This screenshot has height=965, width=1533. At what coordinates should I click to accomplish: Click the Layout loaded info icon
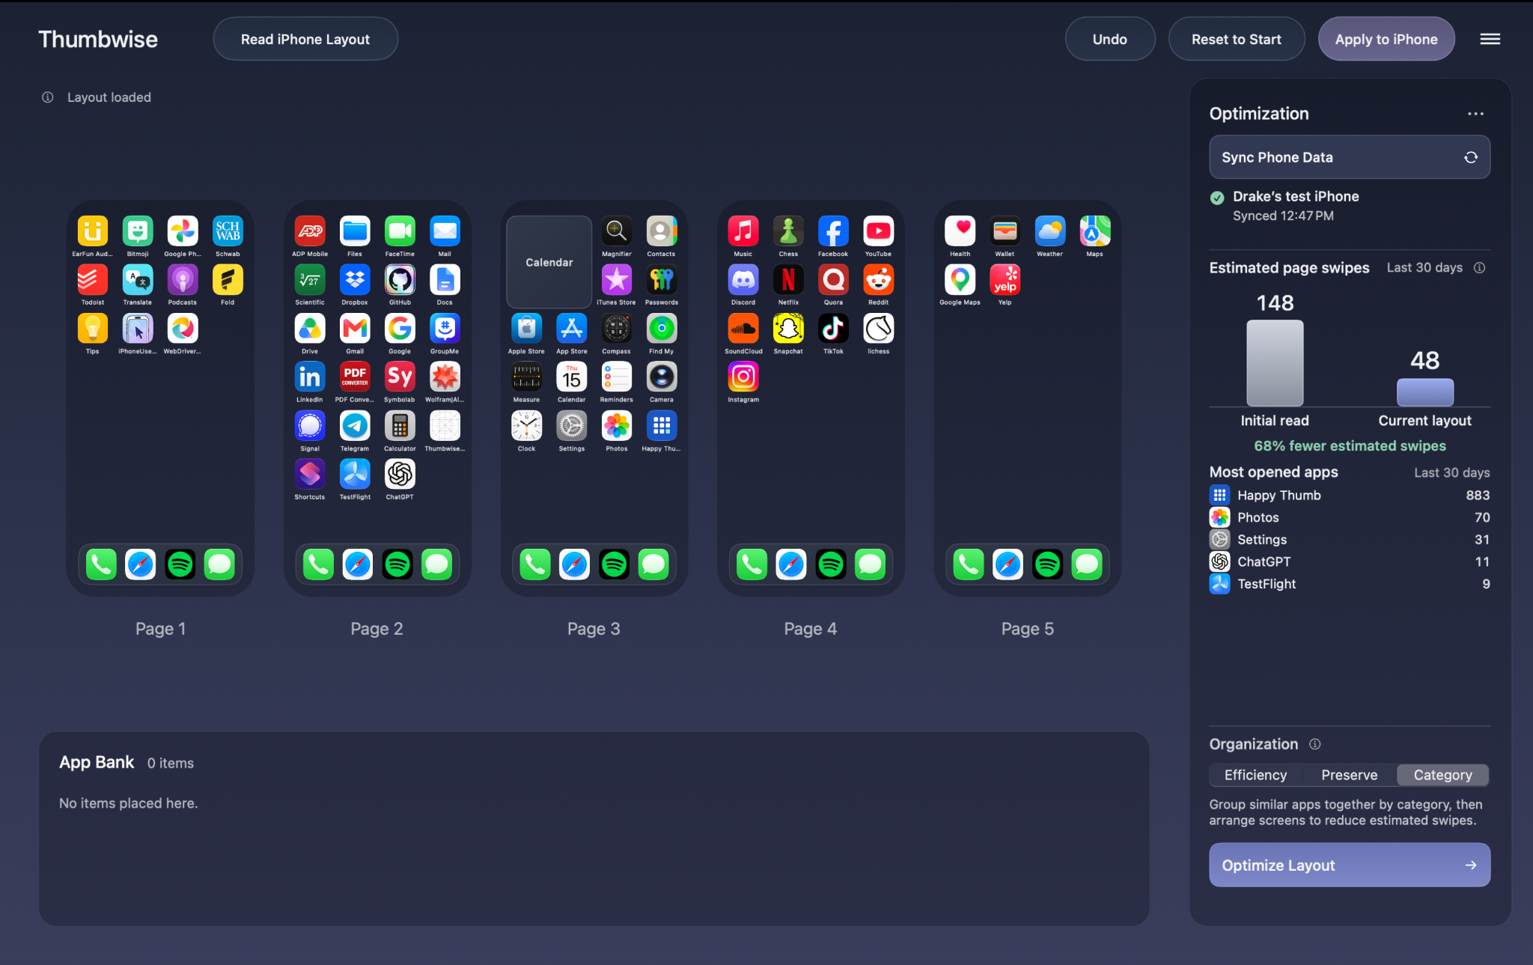[x=47, y=97]
